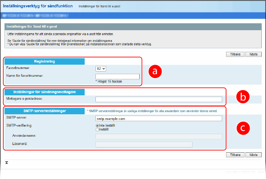Click the red callout marker b
Image resolution: width=266 pixels, height=179 pixels.
pyautogui.click(x=243, y=97)
